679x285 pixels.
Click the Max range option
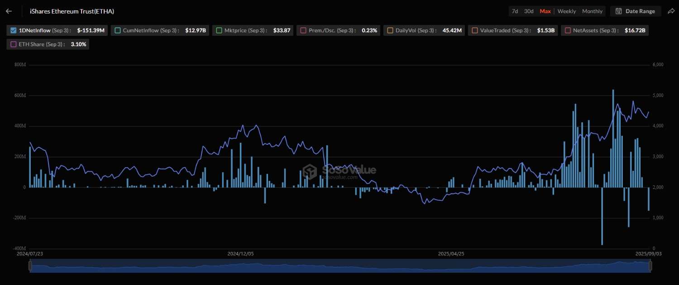tap(545, 11)
